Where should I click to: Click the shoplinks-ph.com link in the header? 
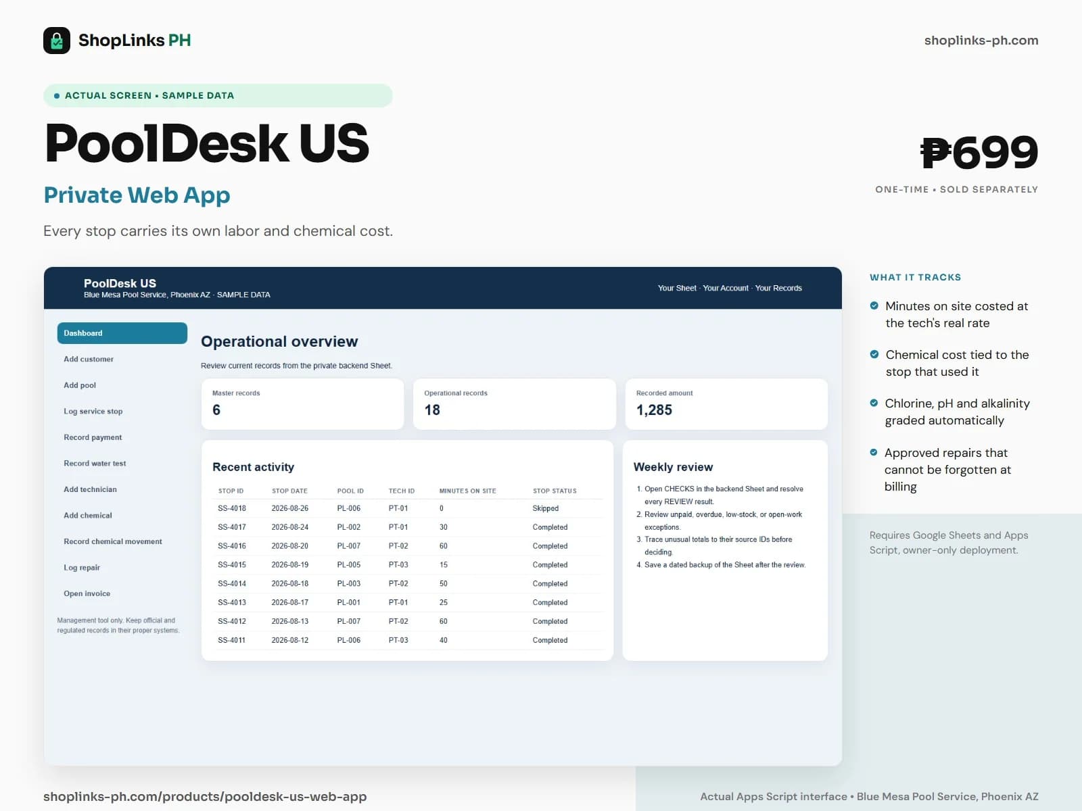(x=981, y=41)
